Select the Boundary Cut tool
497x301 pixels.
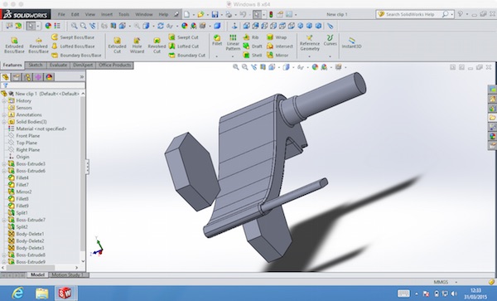pyautogui.click(x=187, y=56)
